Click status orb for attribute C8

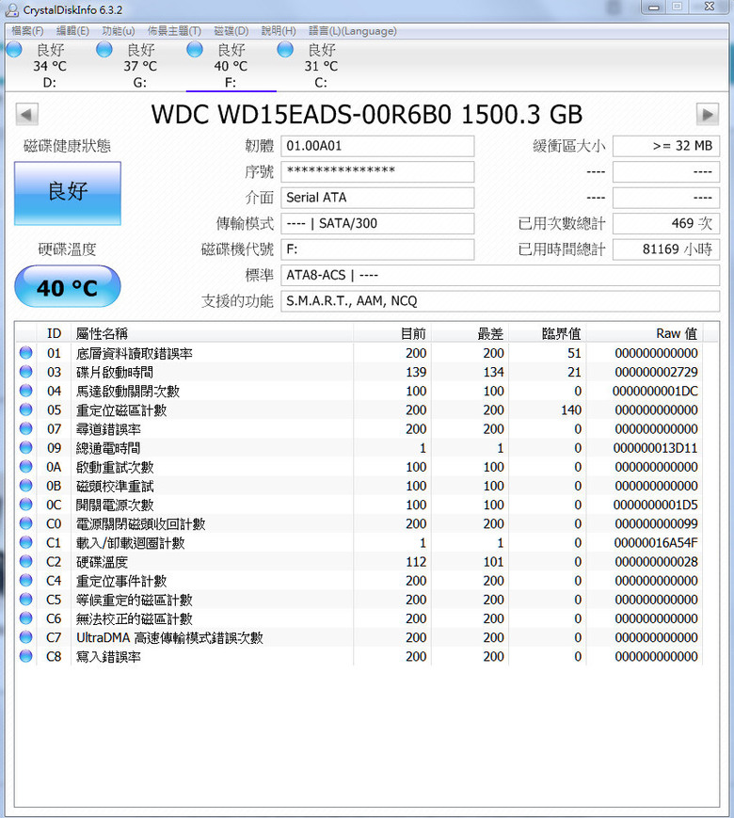click(x=25, y=656)
